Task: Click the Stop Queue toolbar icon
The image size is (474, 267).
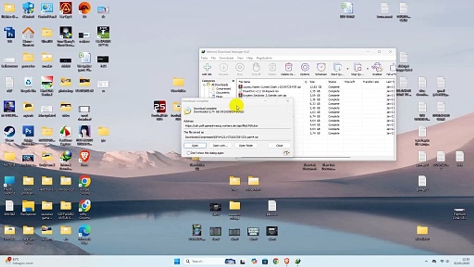Action: tap(357, 67)
